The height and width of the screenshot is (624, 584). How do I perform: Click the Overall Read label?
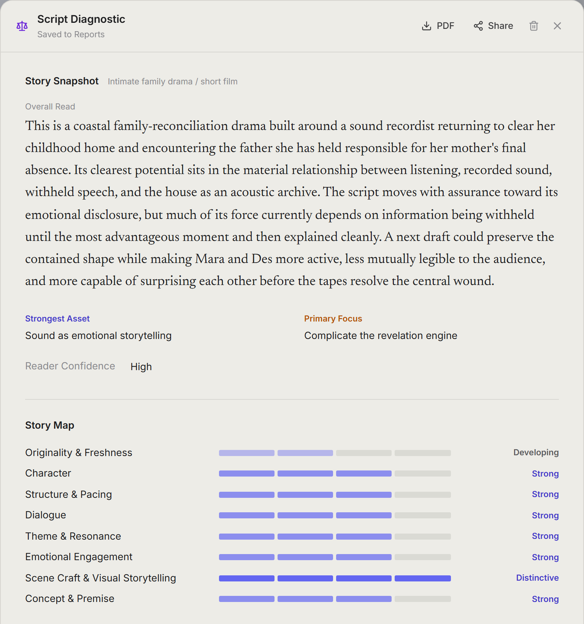pyautogui.click(x=50, y=106)
